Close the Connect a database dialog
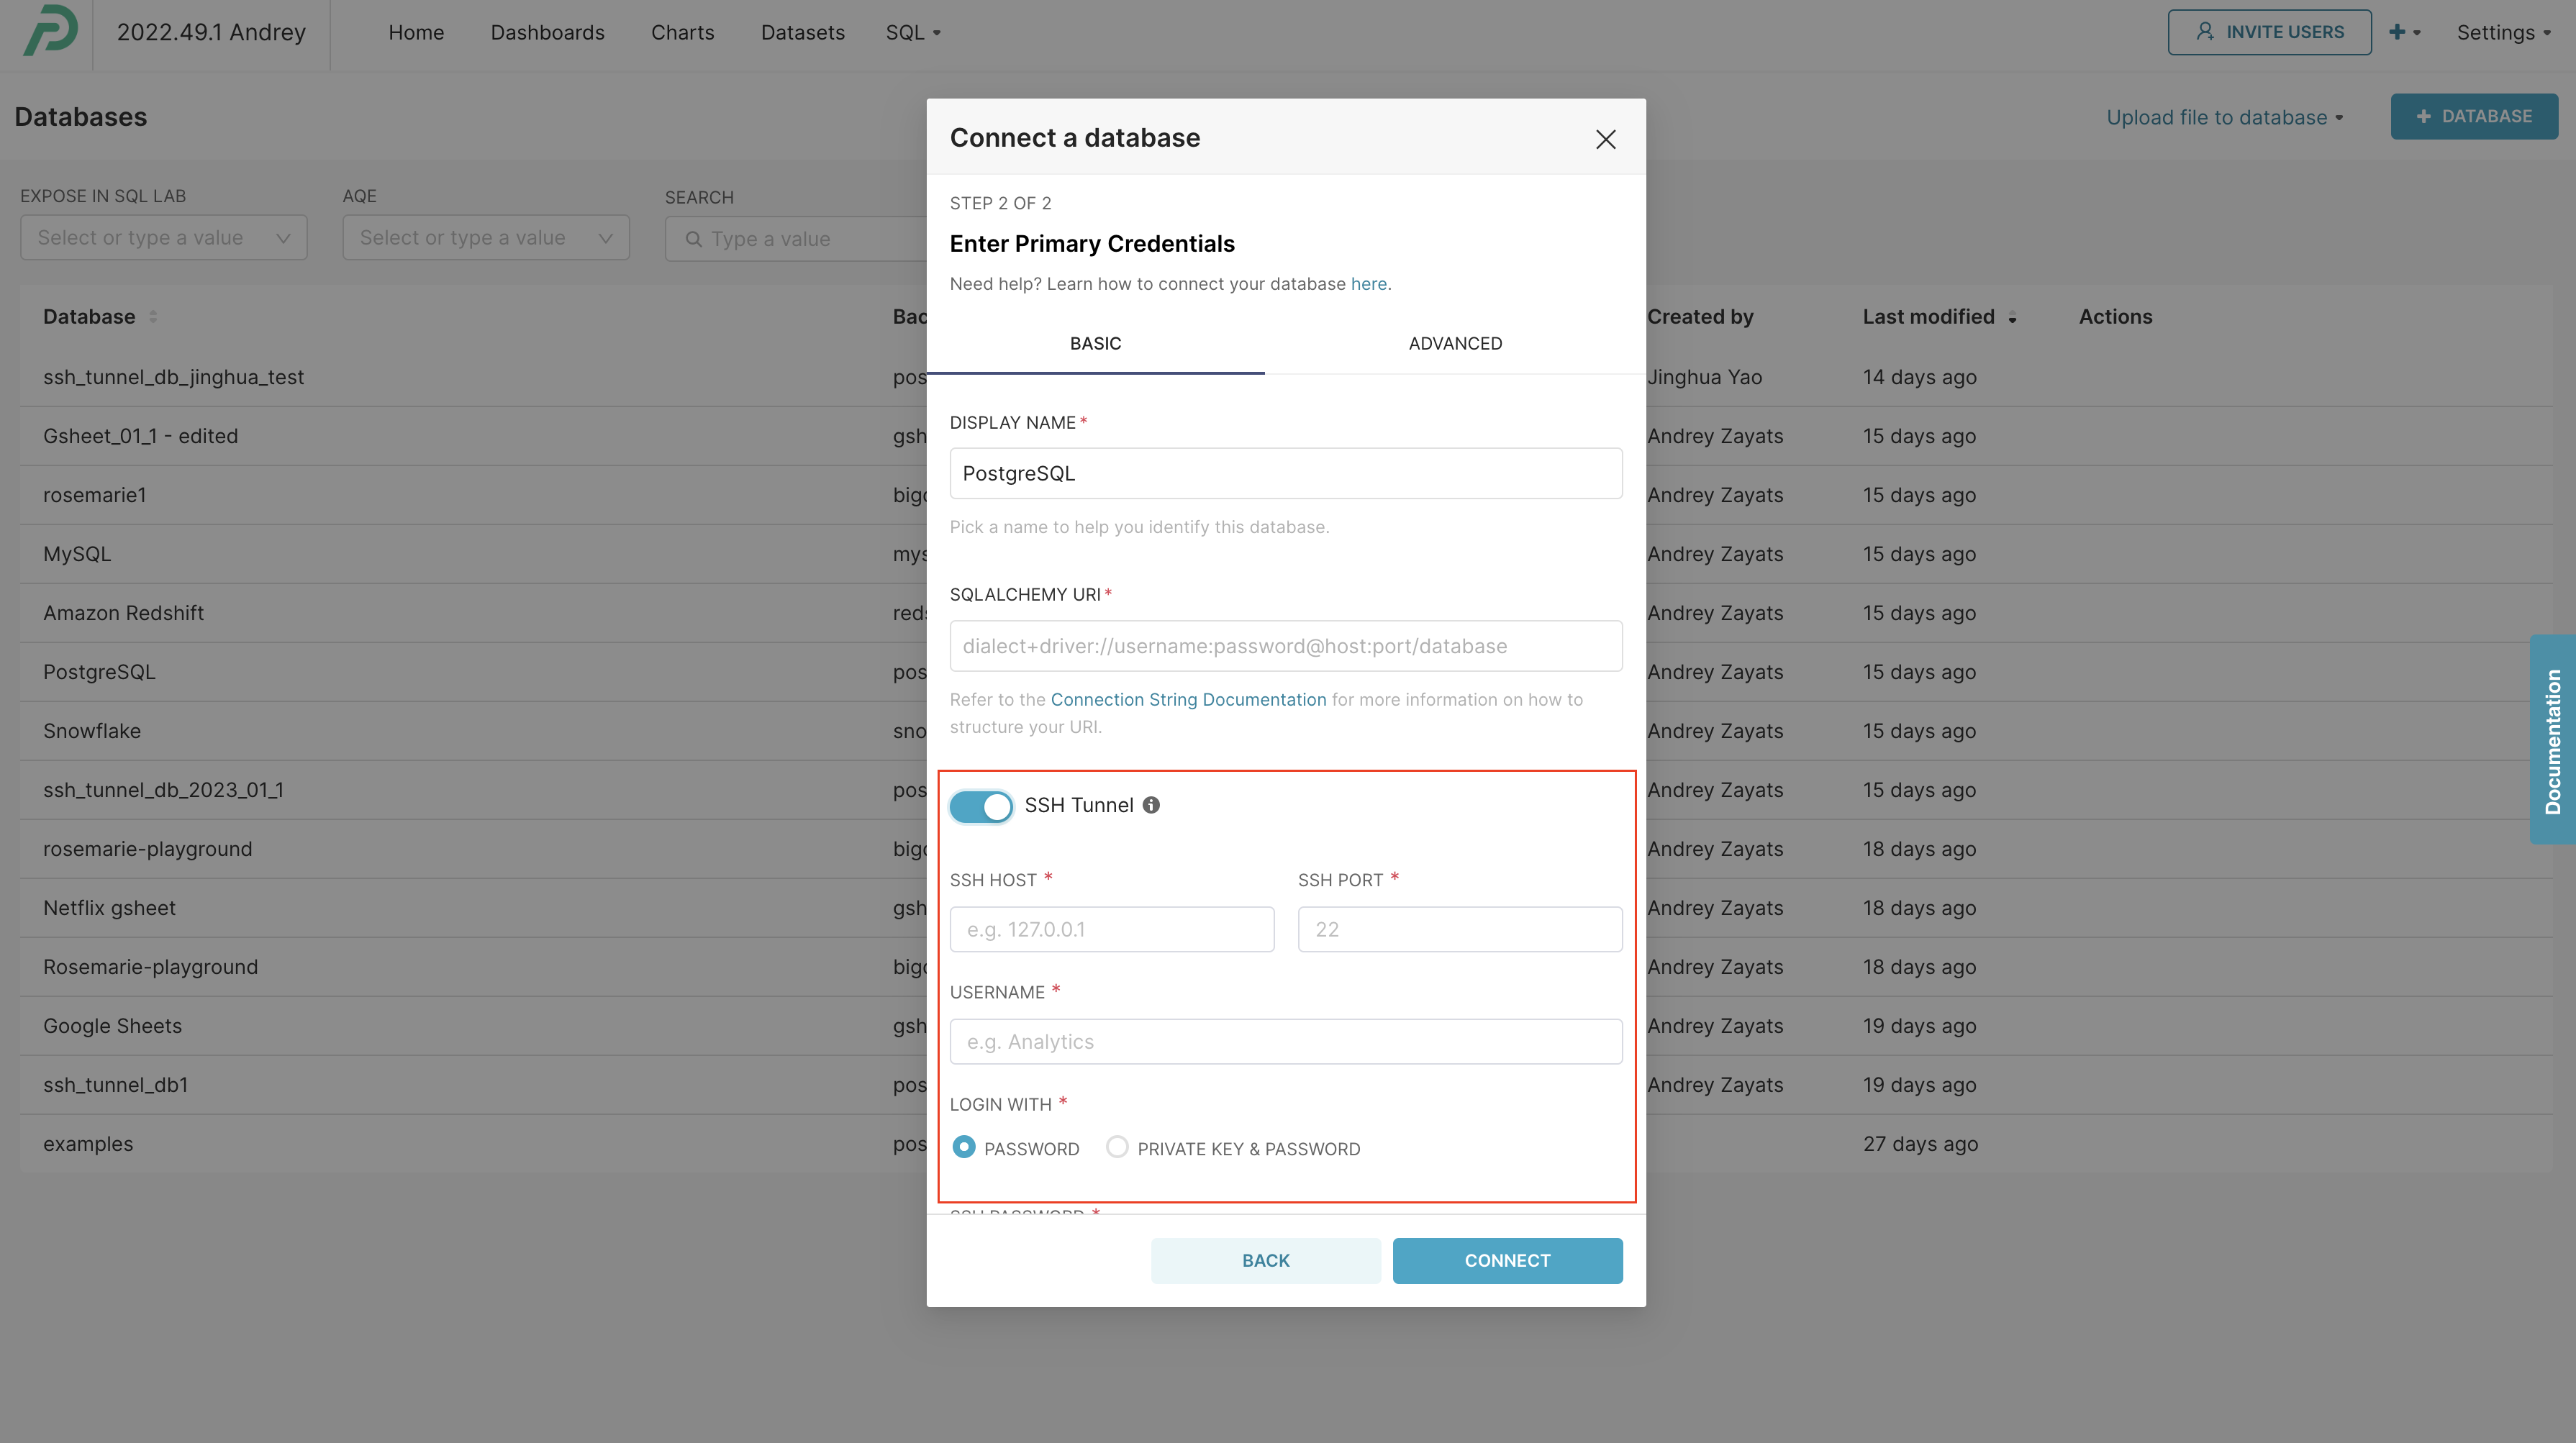Image resolution: width=2576 pixels, height=1443 pixels. 1605,139
